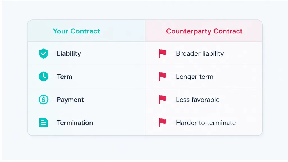Click the word Counterparty in the header
This screenshot has height=162, width=288.
pos(189,31)
